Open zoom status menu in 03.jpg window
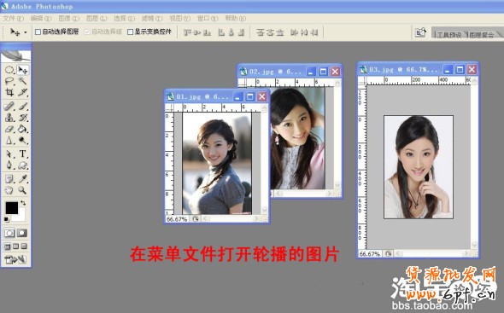504x313 pixels. pyautogui.click(x=389, y=253)
